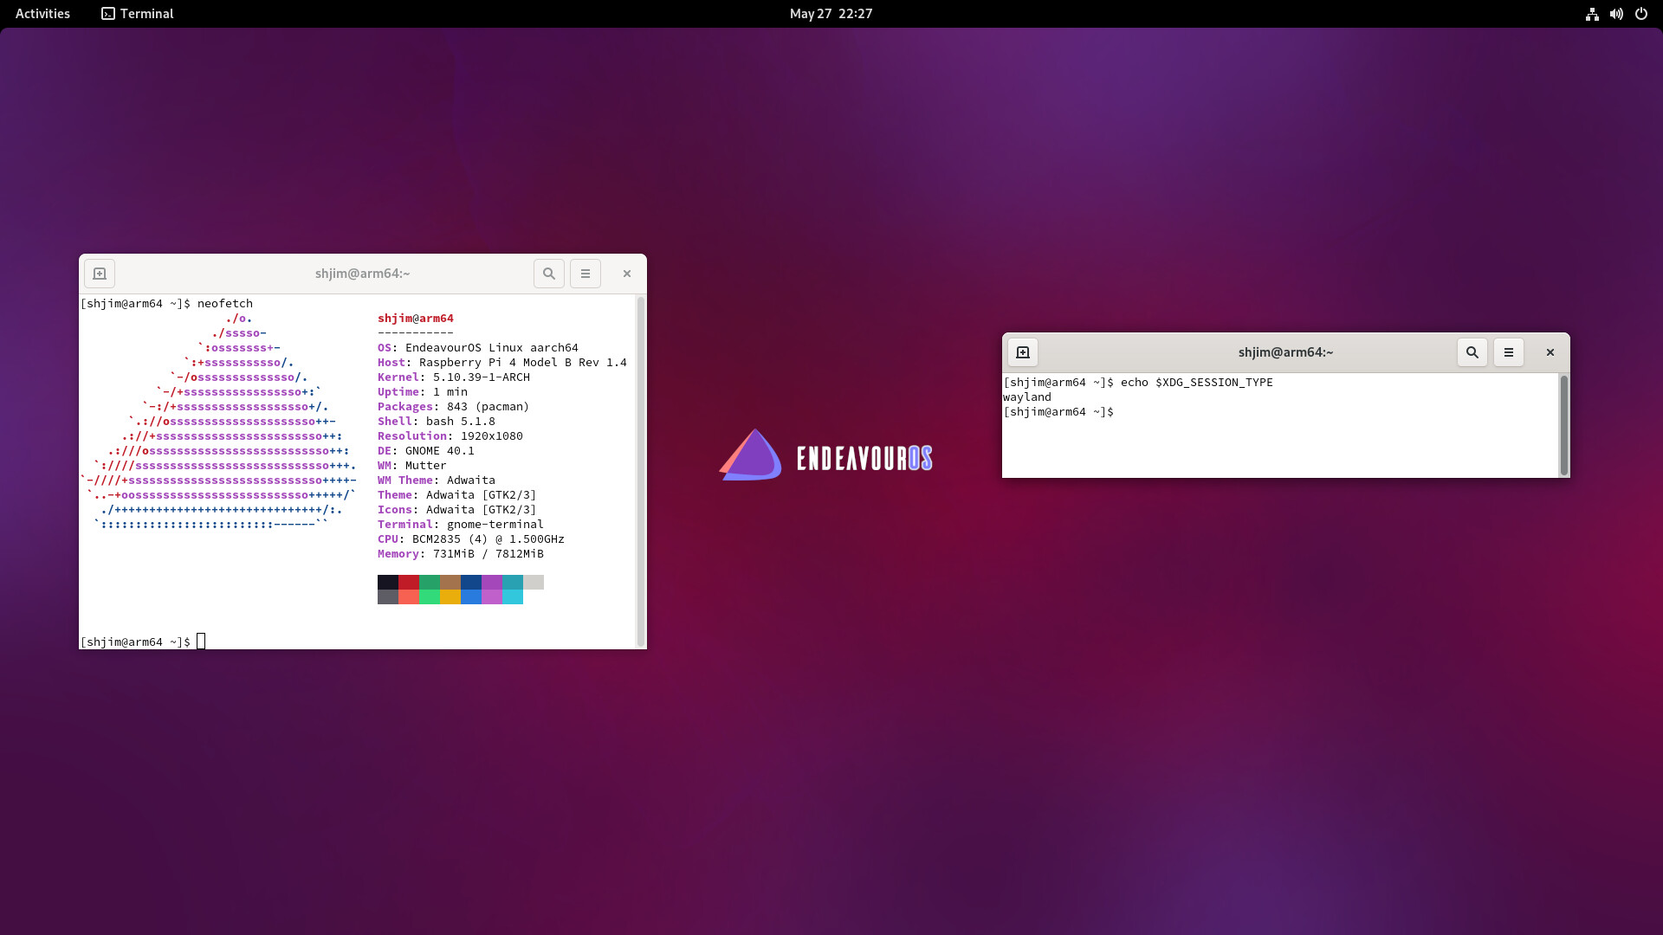Open hamburger menu in neofetch terminal window
Screen dimensions: 1663x935
[x=586, y=274]
